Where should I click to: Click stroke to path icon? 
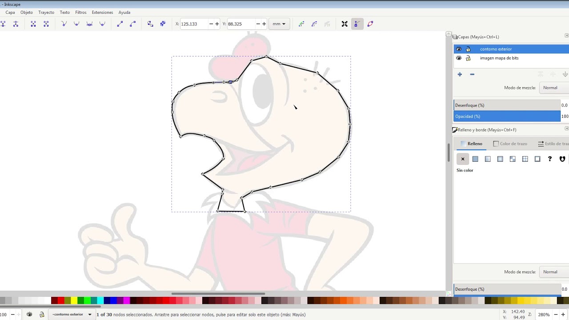coord(163,24)
